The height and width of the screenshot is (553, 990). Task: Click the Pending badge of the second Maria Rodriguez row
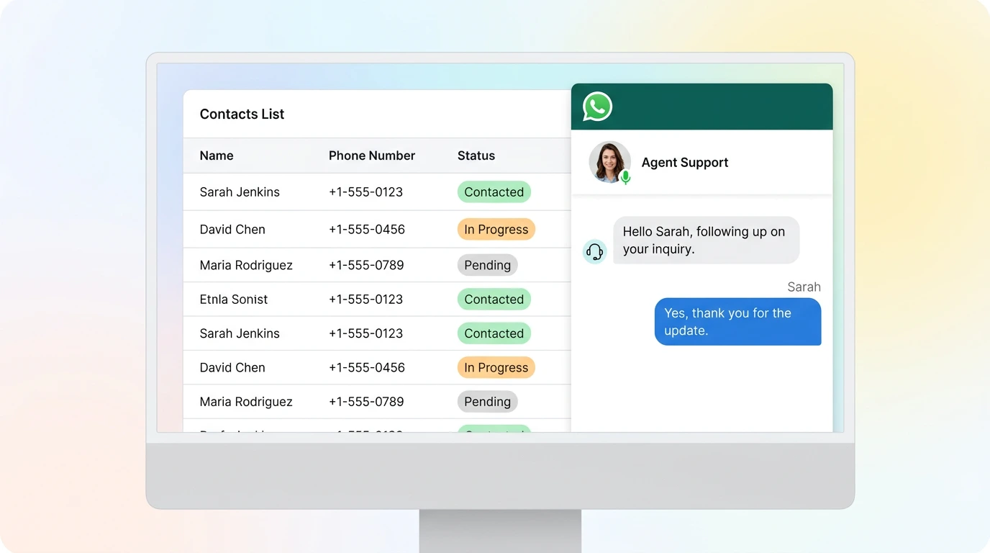click(x=488, y=402)
